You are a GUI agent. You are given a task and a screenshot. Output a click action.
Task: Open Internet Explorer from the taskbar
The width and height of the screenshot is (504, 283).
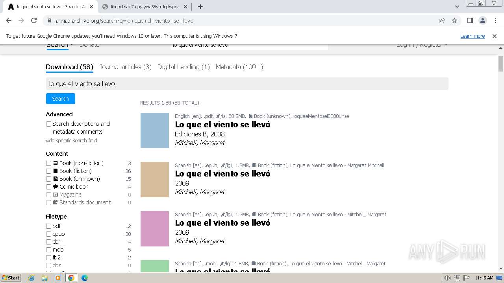[31, 278]
